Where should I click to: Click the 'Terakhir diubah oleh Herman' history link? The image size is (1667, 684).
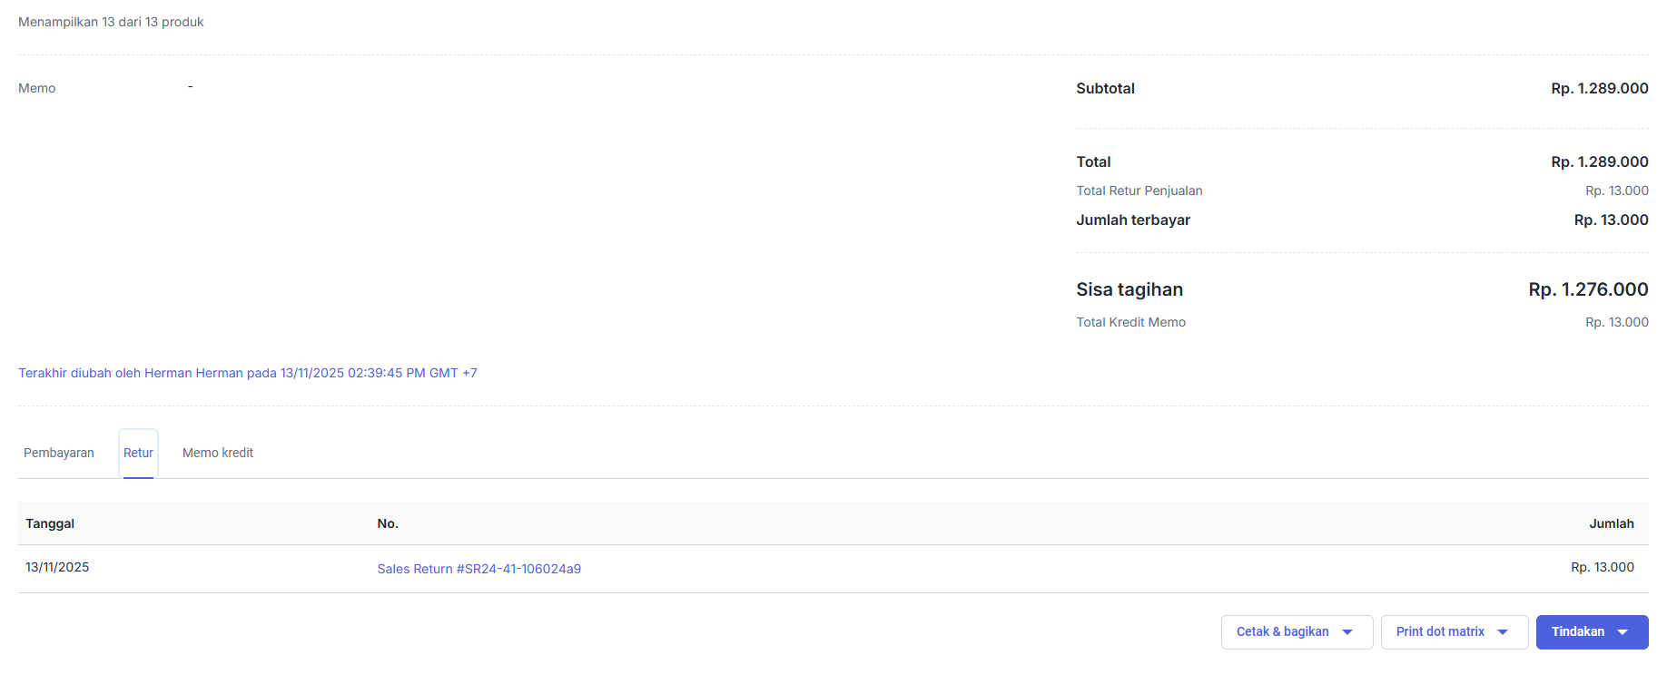pyautogui.click(x=248, y=373)
